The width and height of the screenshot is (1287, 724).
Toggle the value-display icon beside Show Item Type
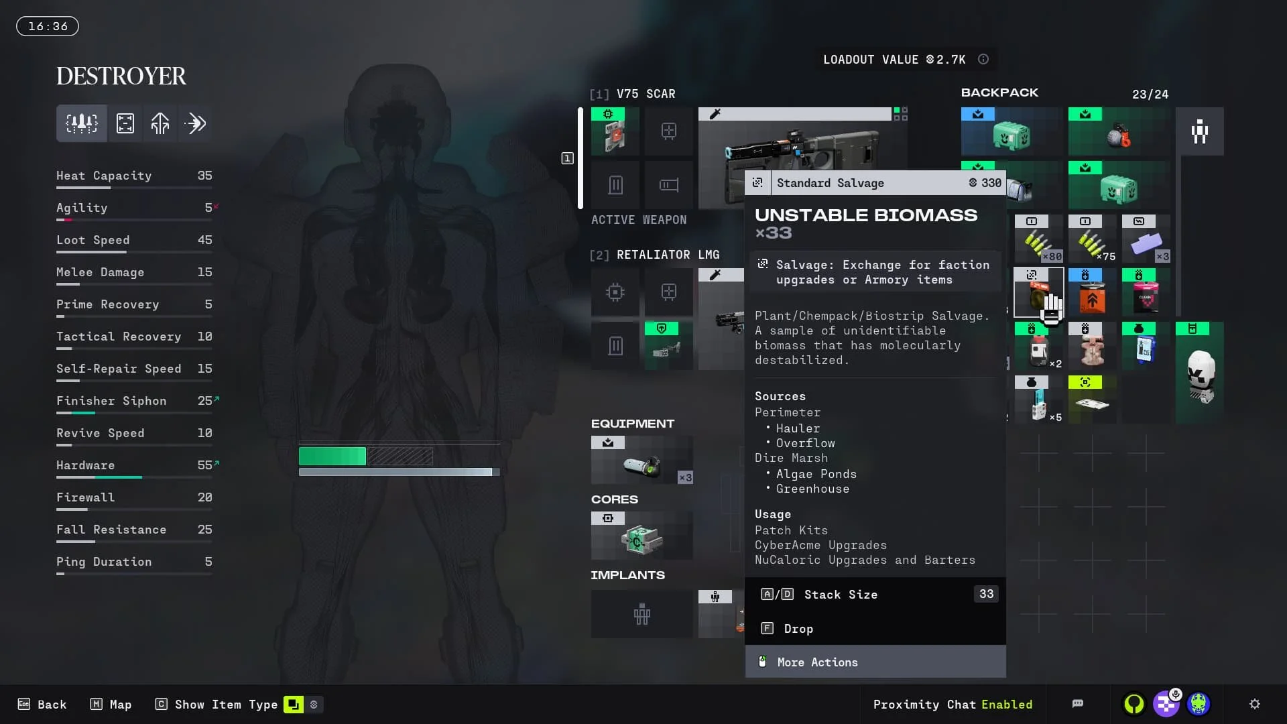[314, 705]
